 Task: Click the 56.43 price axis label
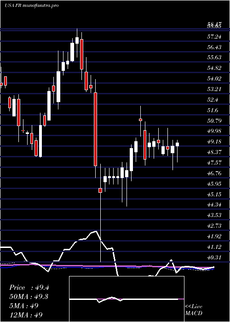pyautogui.click(x=214, y=47)
